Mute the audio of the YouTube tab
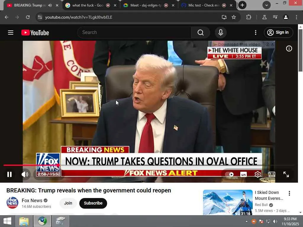Viewport: 303px width, 227px height. pyautogui.click(x=50, y=5)
